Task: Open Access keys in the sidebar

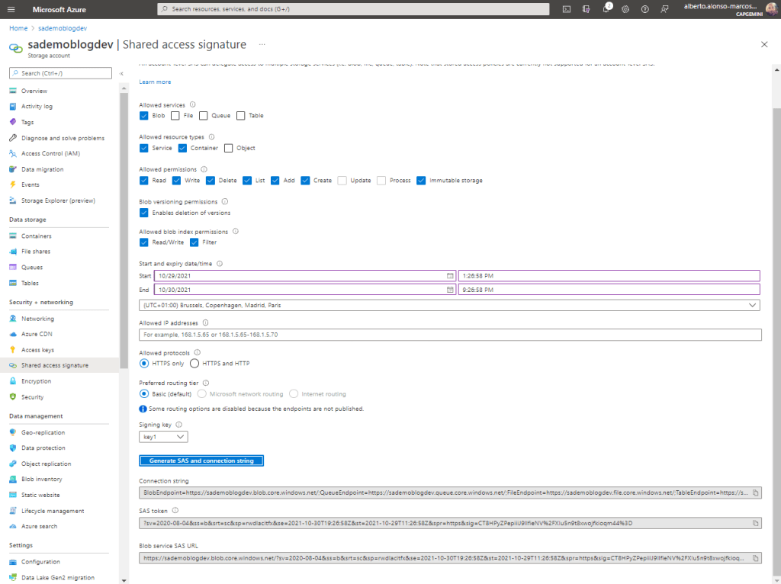Action: coord(37,350)
